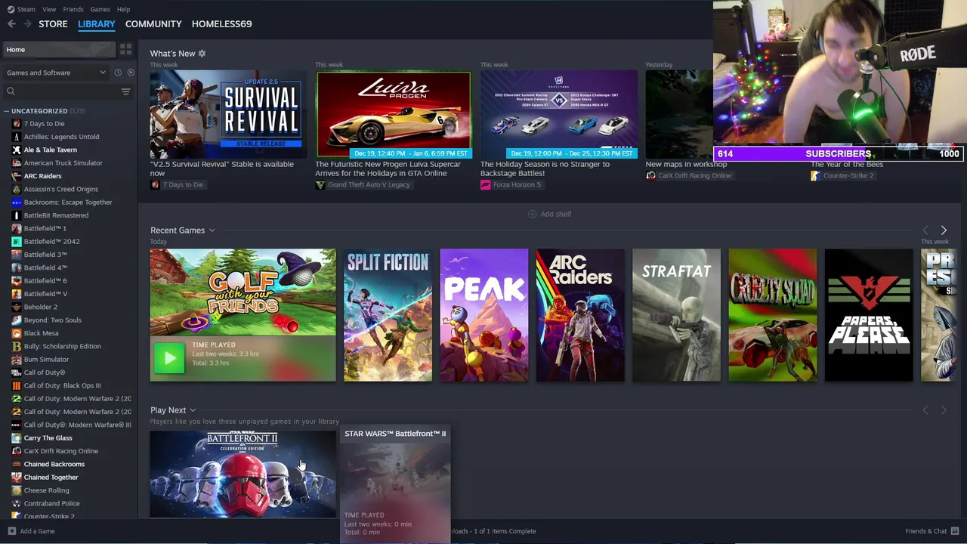Click the Black Mesa icon in sidebar
This screenshot has width=967, height=544.
click(16, 333)
